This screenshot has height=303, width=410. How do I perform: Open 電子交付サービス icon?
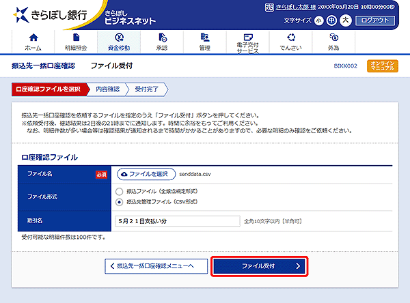(x=247, y=37)
